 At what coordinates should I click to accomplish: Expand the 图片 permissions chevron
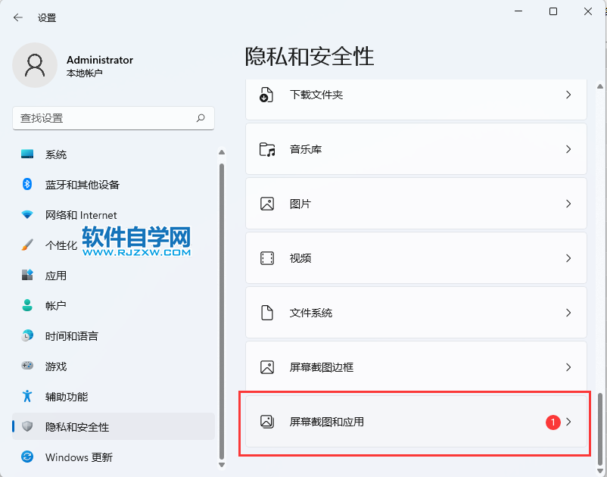pyautogui.click(x=568, y=204)
